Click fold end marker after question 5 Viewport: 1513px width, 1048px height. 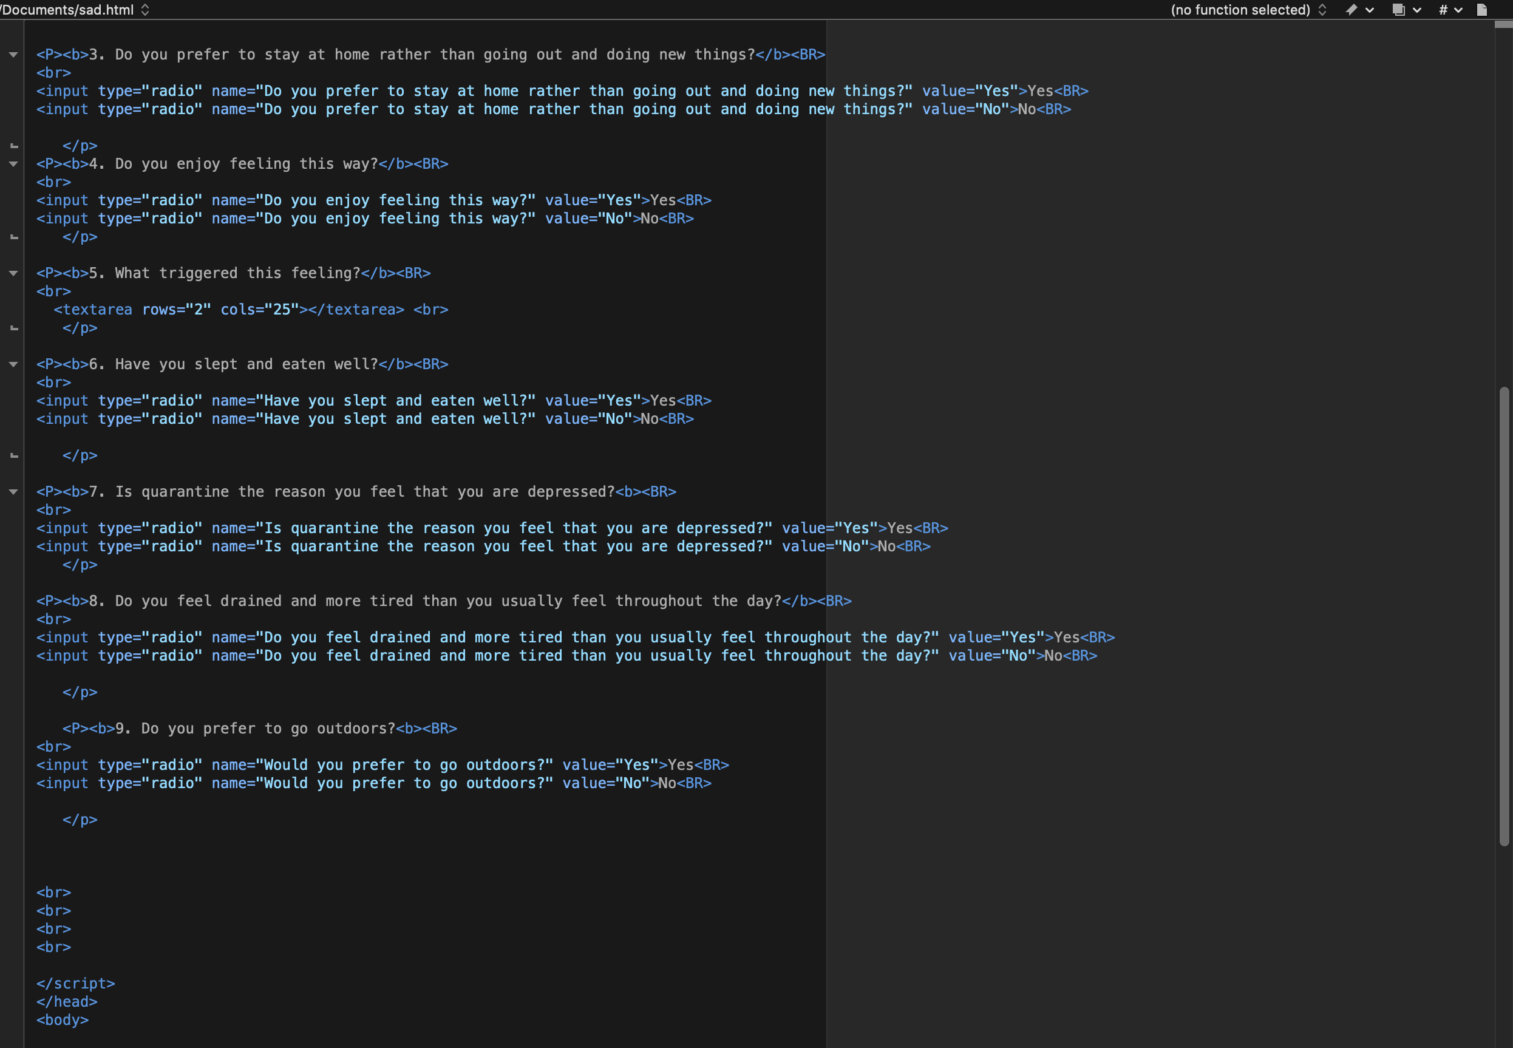pos(14,328)
